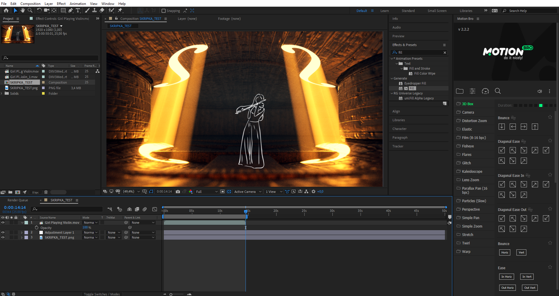
Task: Select the Puppet Pin tool
Action: (x=120, y=10)
